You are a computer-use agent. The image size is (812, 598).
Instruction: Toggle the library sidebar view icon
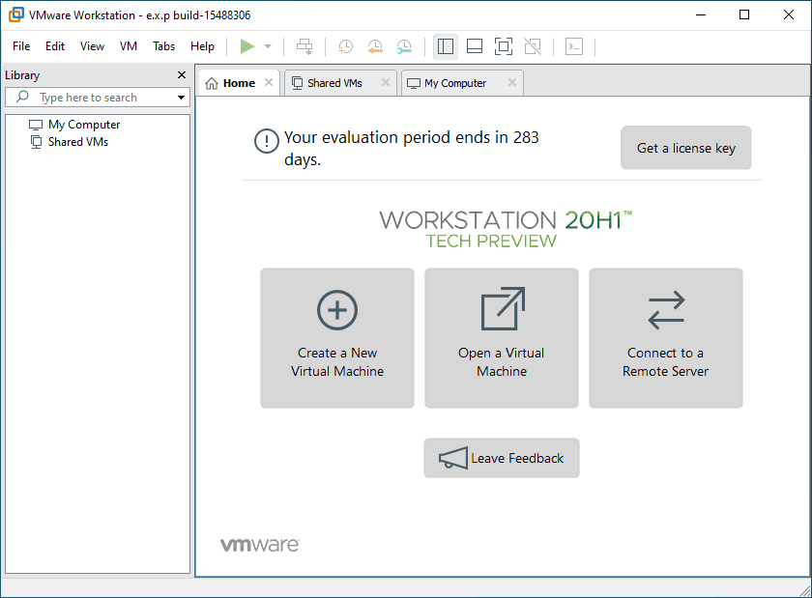click(446, 46)
